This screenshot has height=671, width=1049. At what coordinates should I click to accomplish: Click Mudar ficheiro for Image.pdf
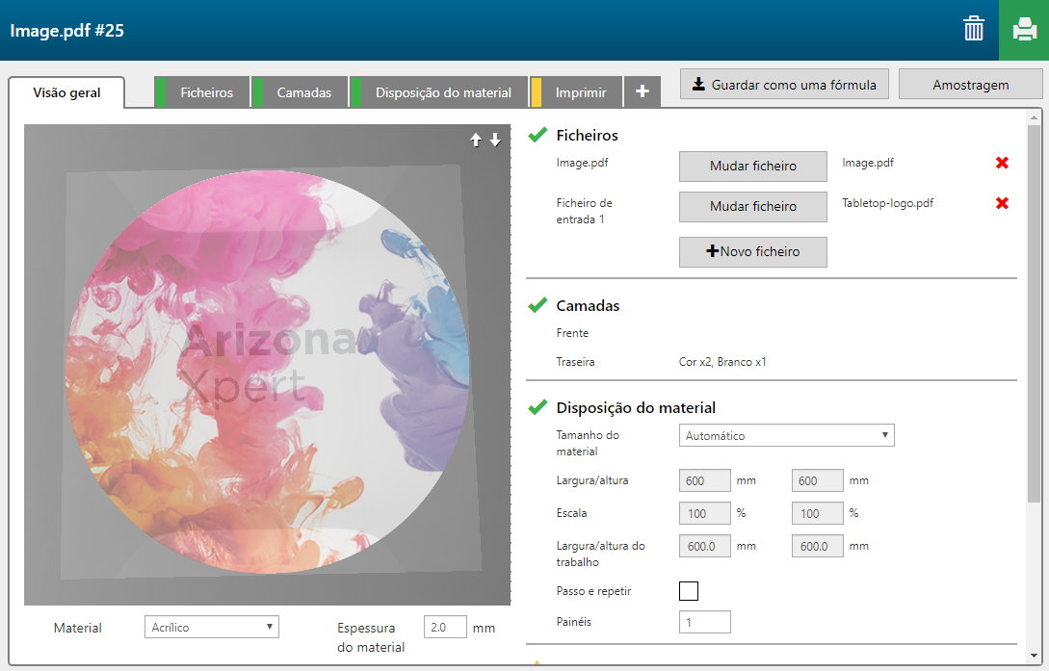(752, 166)
